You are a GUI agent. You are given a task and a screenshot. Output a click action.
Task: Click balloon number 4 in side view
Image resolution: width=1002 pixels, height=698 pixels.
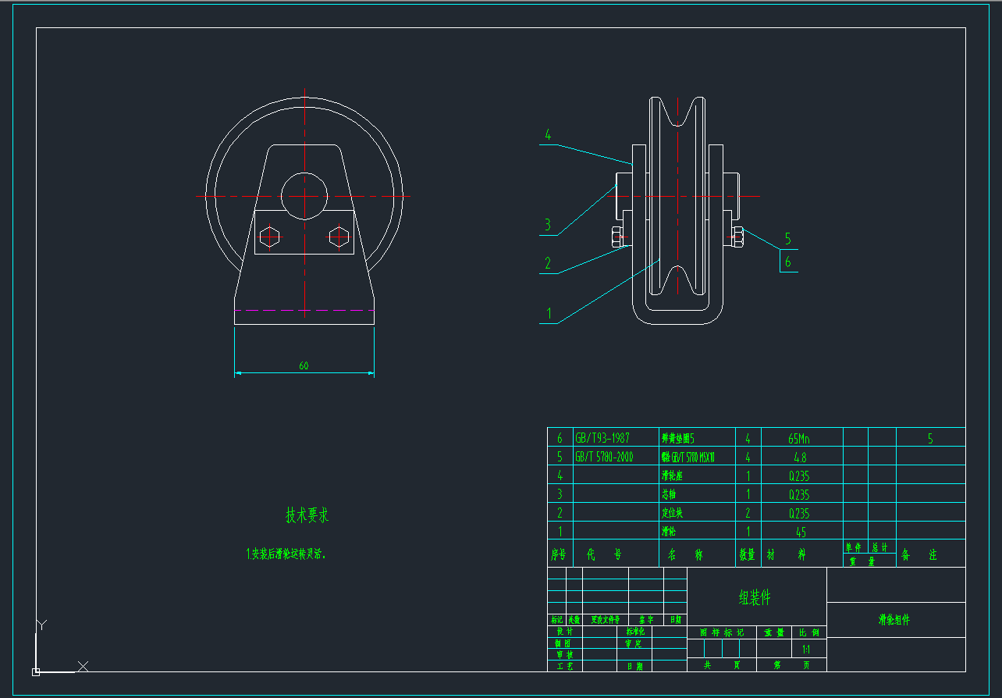(548, 135)
